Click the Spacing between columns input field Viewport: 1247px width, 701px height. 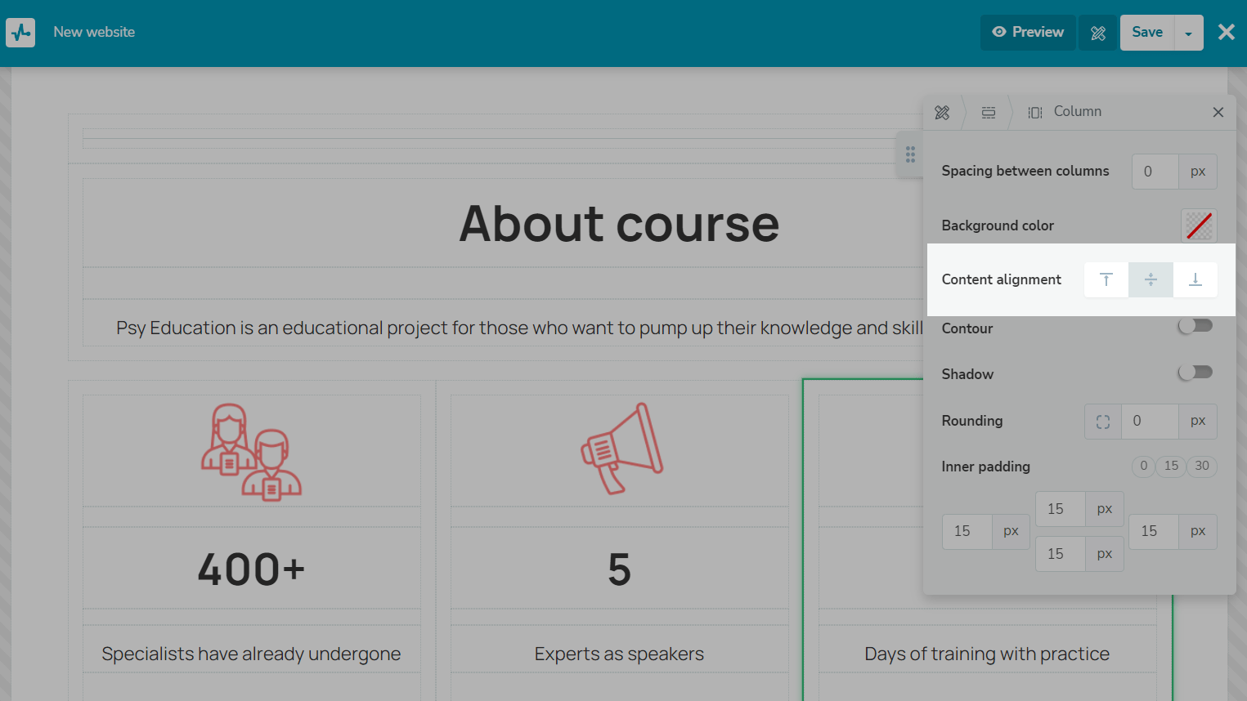1155,172
